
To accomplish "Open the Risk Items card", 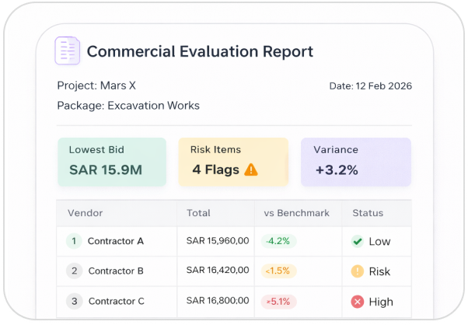I will coord(233,162).
